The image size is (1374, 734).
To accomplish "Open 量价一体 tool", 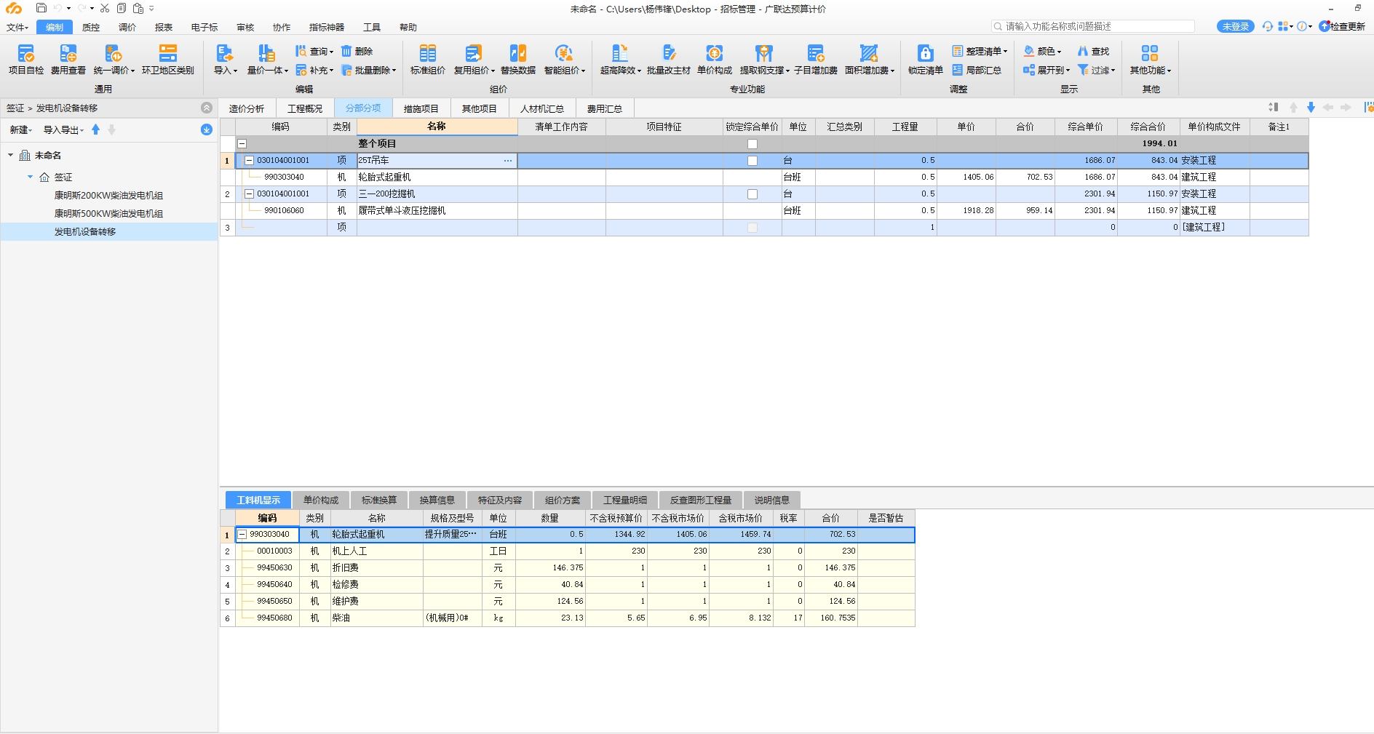I will (x=267, y=59).
